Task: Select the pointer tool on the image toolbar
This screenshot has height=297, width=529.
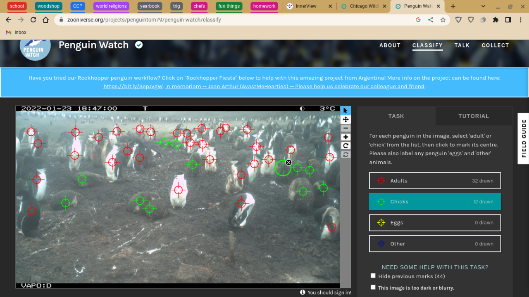Action: point(346,111)
